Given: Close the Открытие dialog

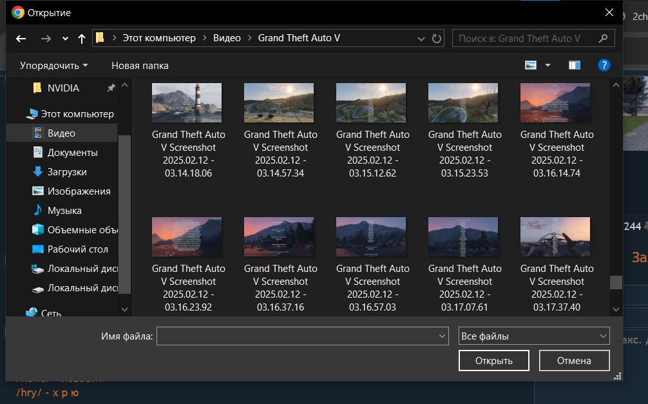Looking at the screenshot, I should [609, 12].
